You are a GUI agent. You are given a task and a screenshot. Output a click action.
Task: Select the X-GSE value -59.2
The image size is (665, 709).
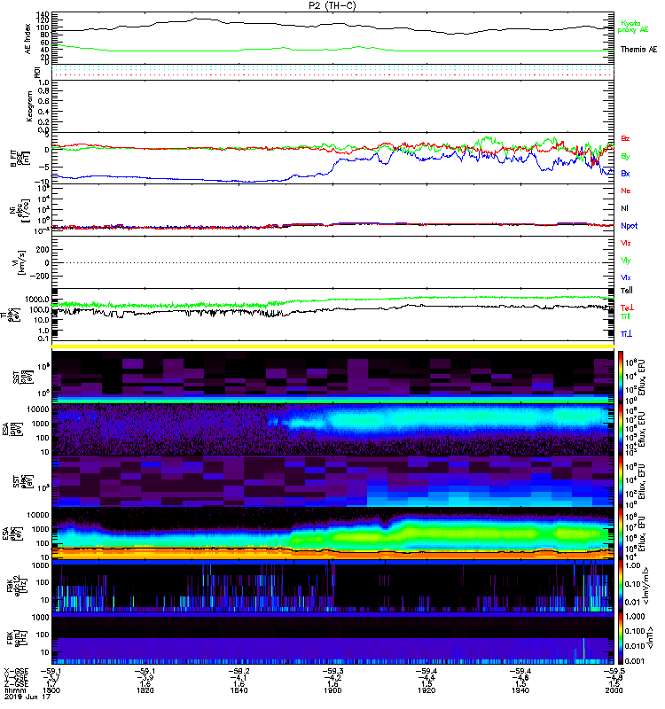[x=239, y=672]
